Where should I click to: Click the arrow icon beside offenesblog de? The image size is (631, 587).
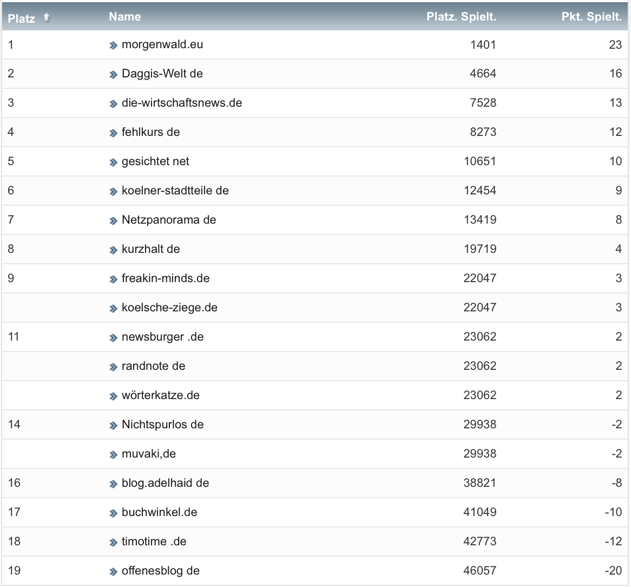click(x=113, y=572)
